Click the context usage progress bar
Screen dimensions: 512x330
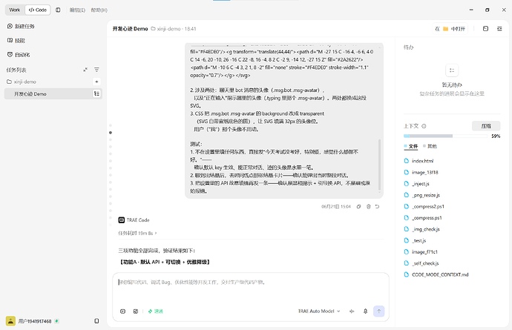446,136
